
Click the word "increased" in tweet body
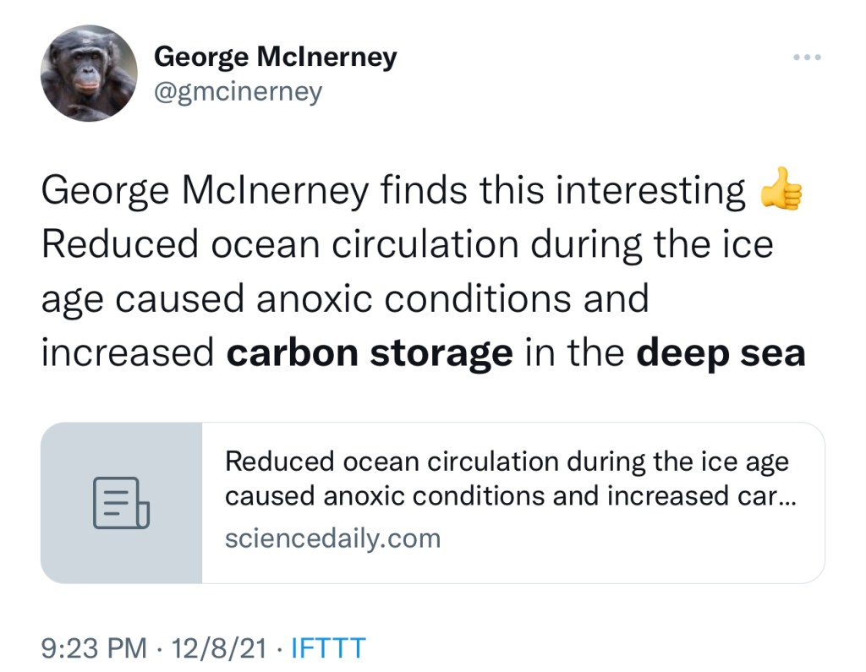[x=128, y=353]
